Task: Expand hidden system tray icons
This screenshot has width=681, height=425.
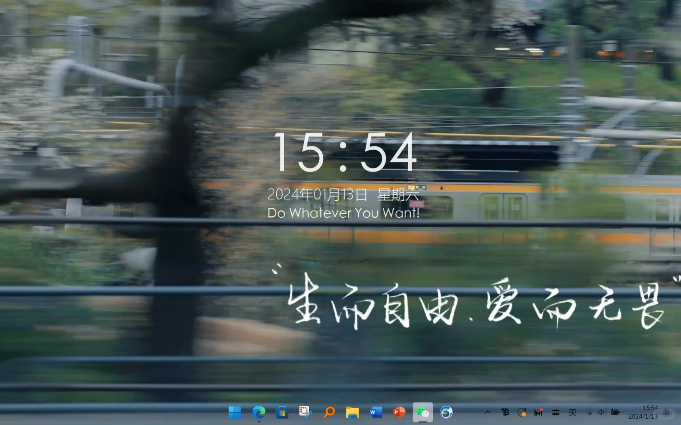Action: point(488,412)
